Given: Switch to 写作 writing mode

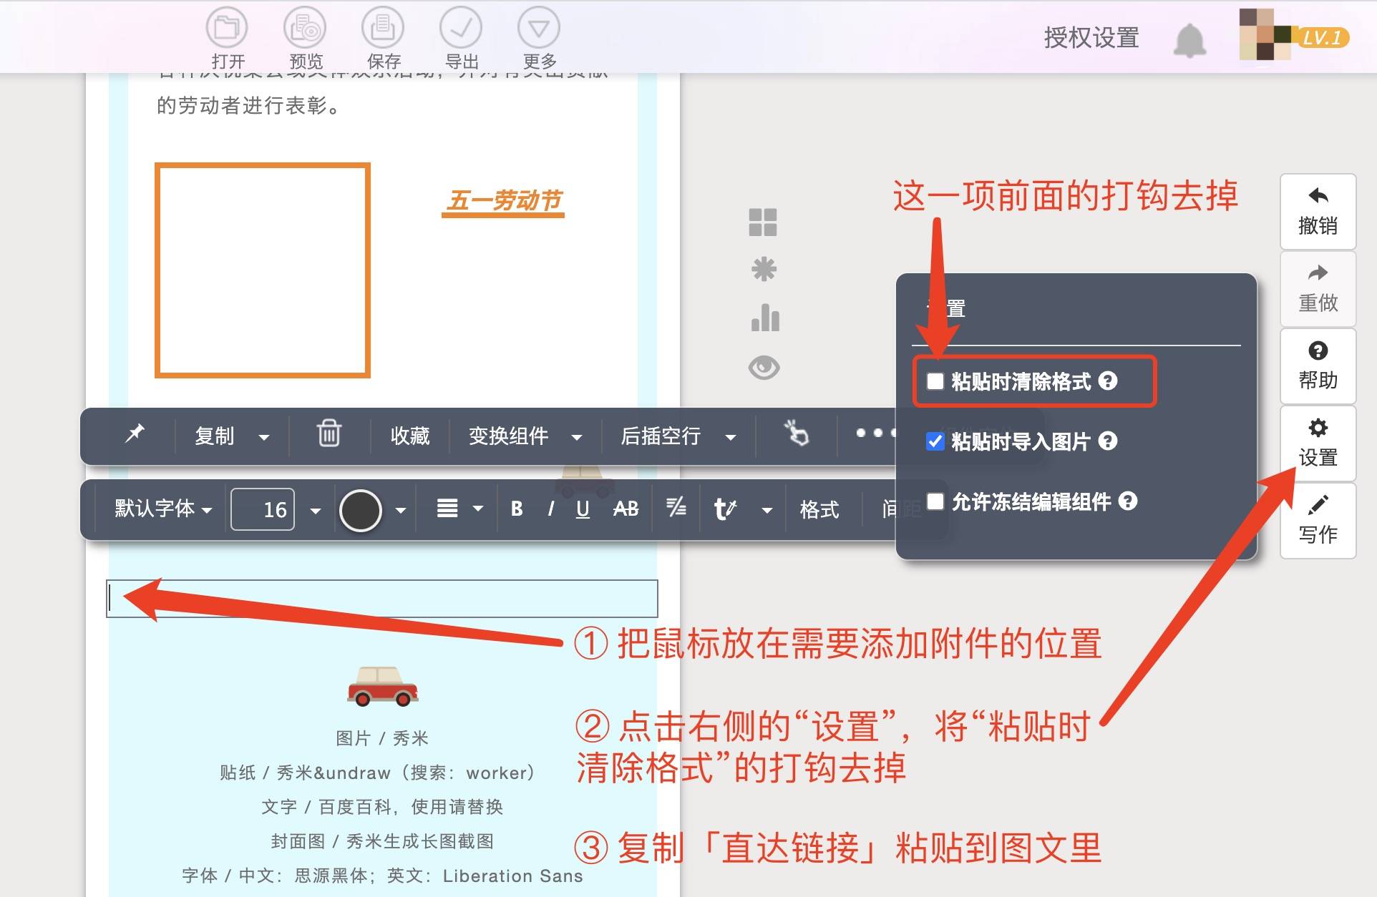Looking at the screenshot, I should [1317, 521].
